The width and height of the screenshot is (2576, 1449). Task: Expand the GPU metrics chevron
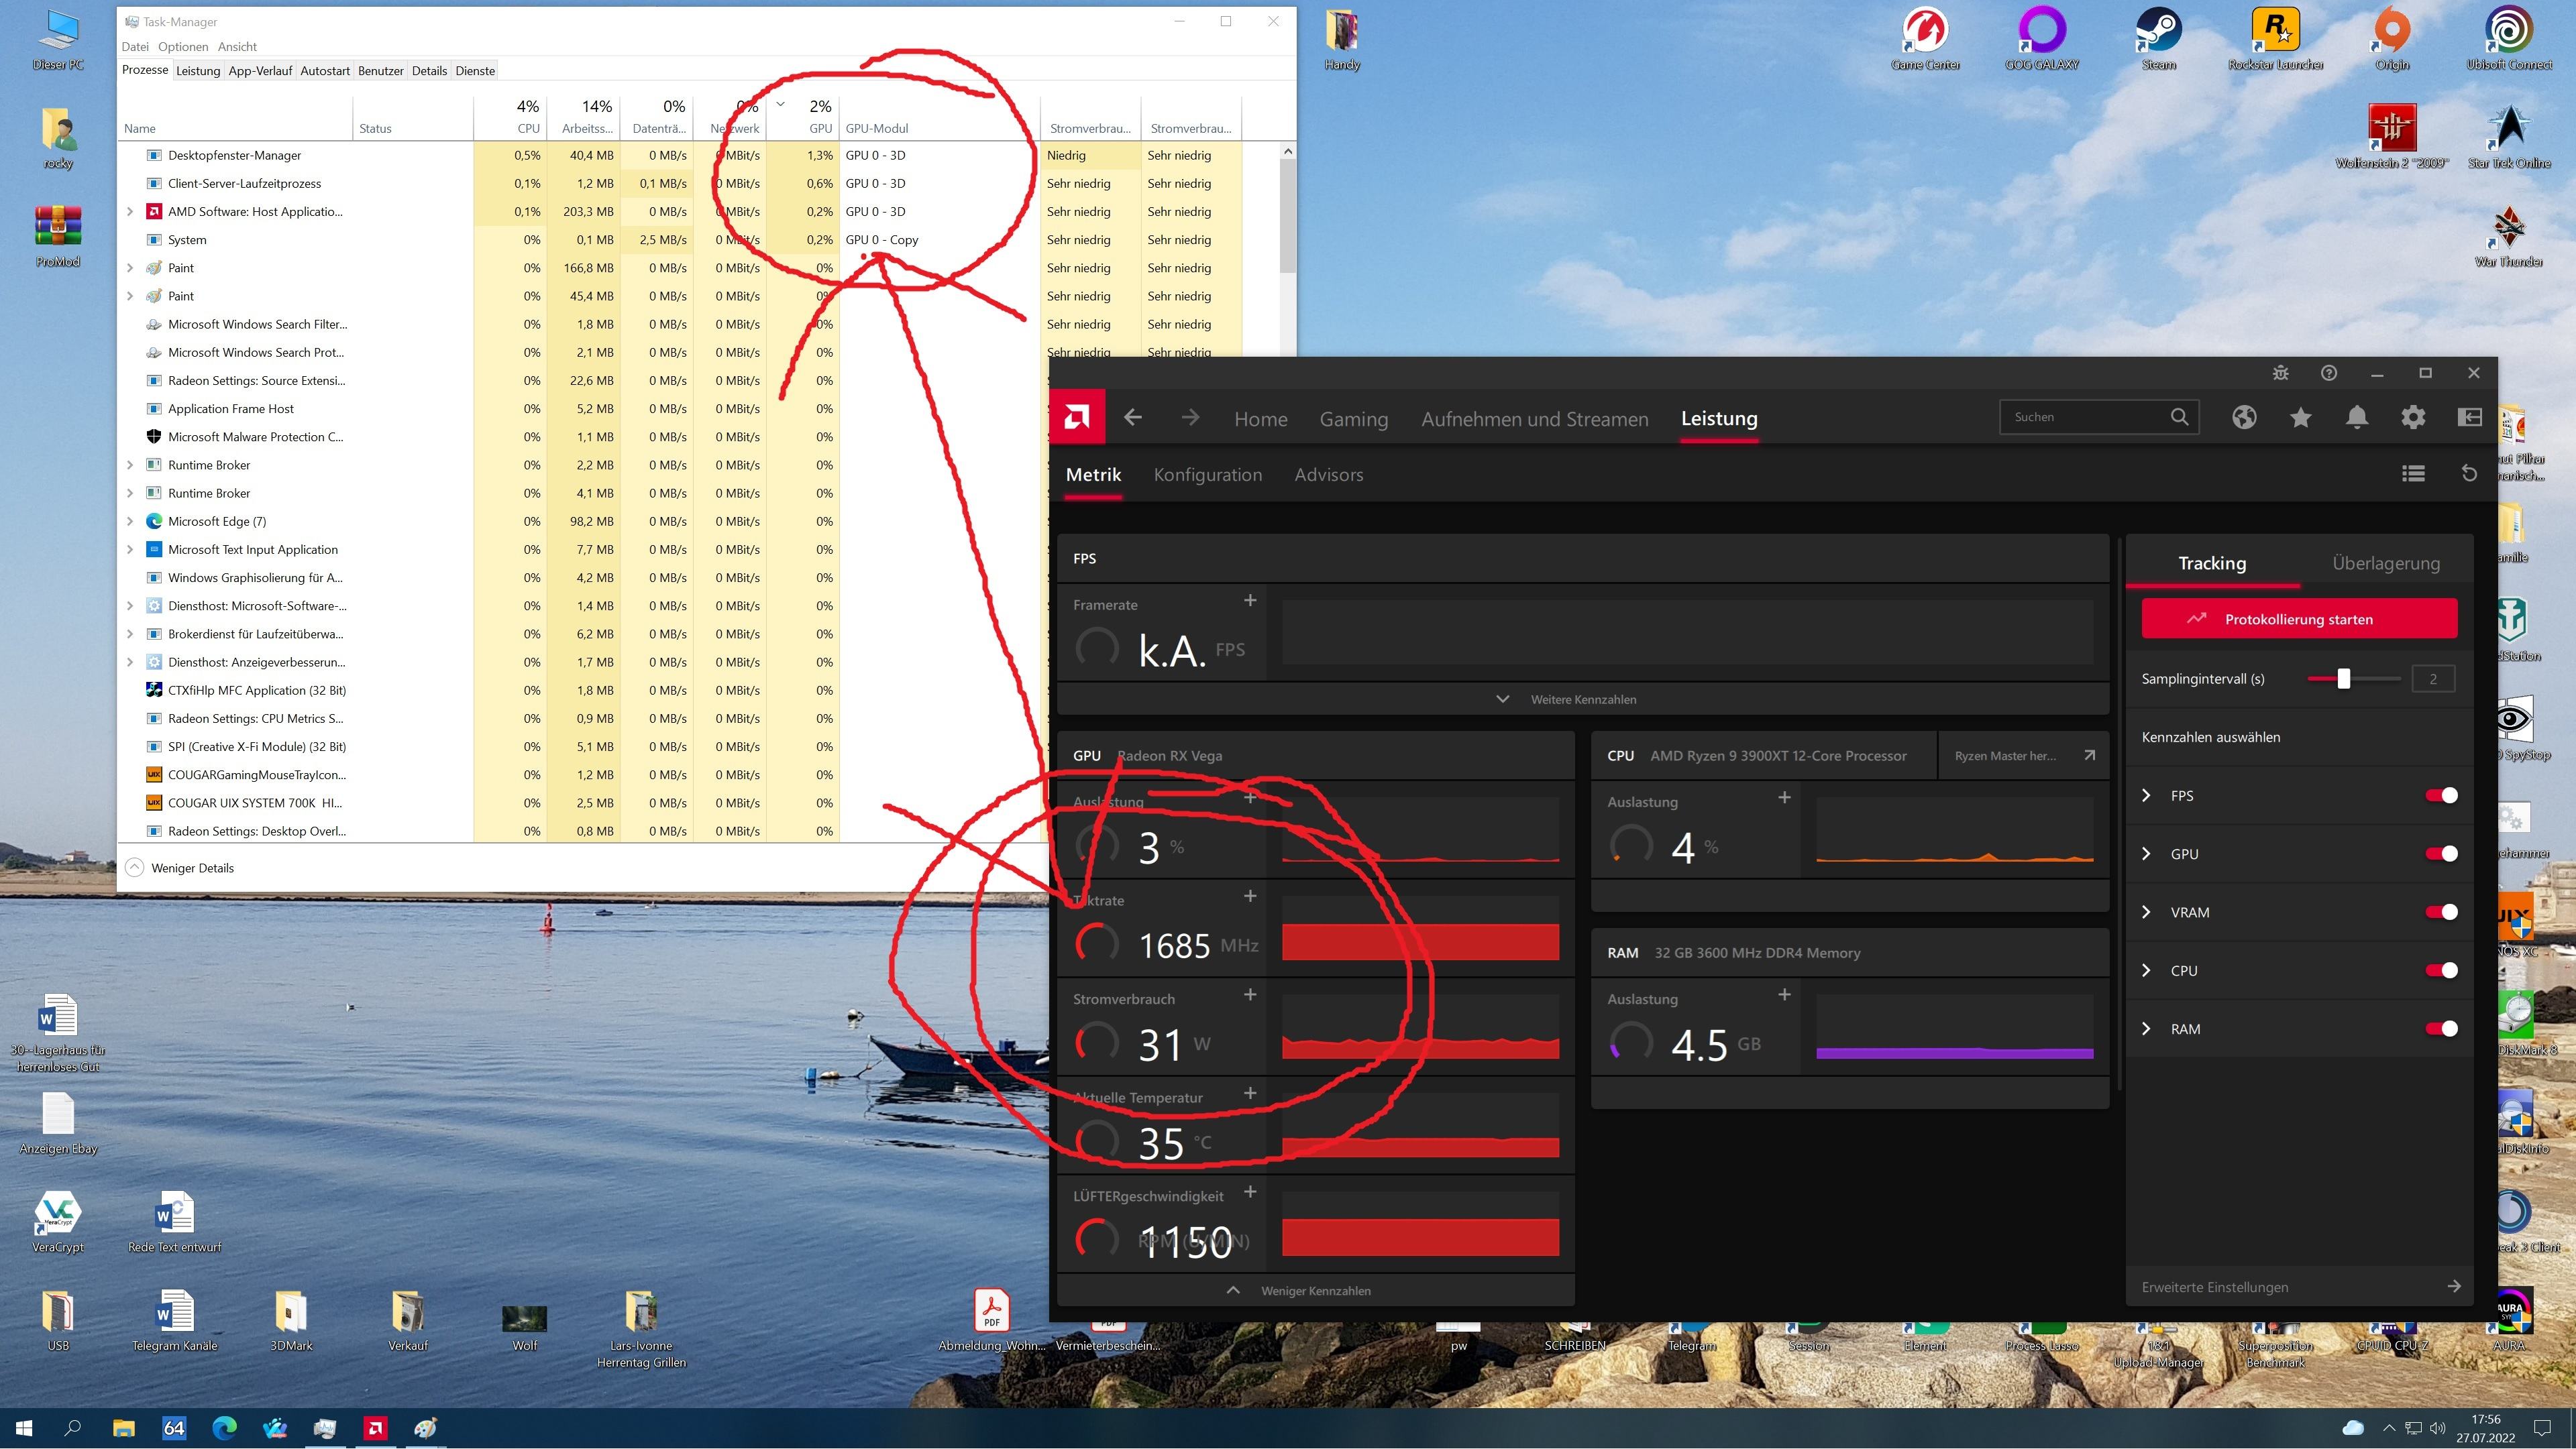tap(2146, 854)
